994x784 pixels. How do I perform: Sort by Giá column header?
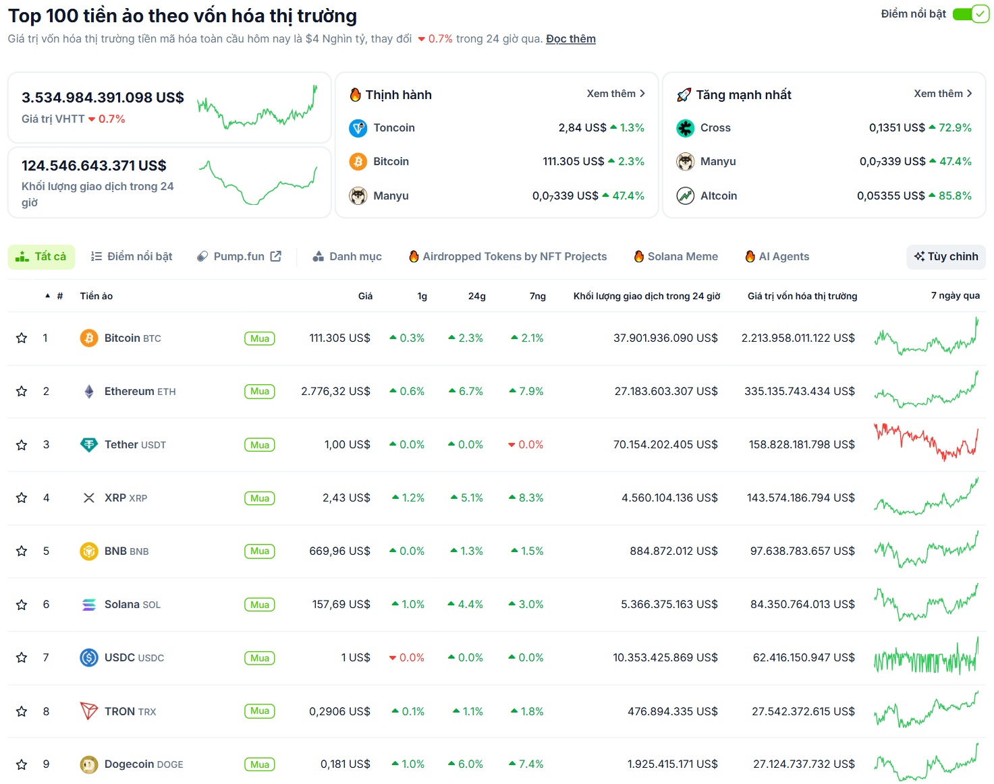[x=365, y=296]
